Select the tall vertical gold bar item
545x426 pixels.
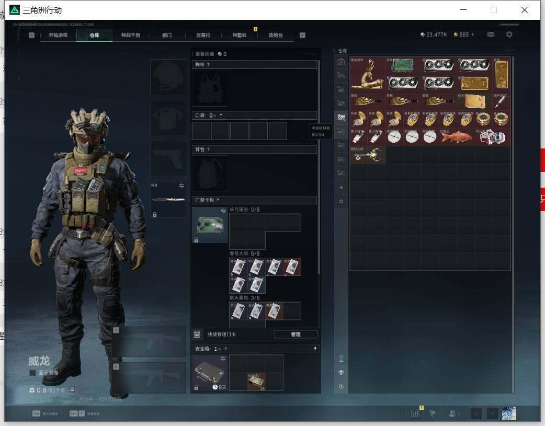point(501,74)
